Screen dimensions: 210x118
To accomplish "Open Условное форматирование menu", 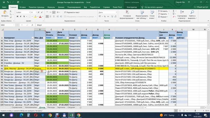I will (127, 15).
